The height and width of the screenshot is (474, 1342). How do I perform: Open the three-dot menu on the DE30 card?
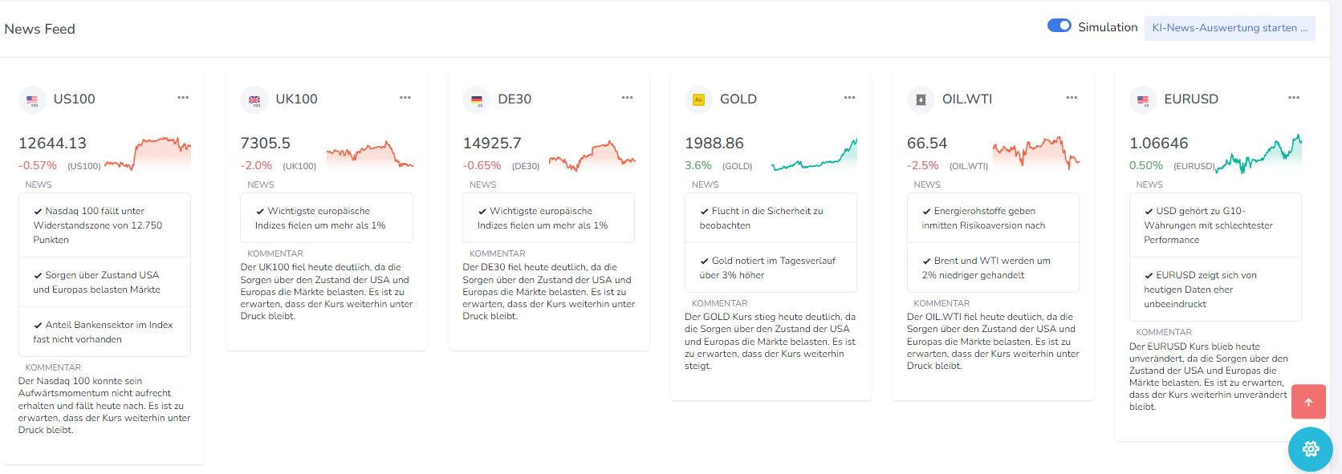(627, 98)
